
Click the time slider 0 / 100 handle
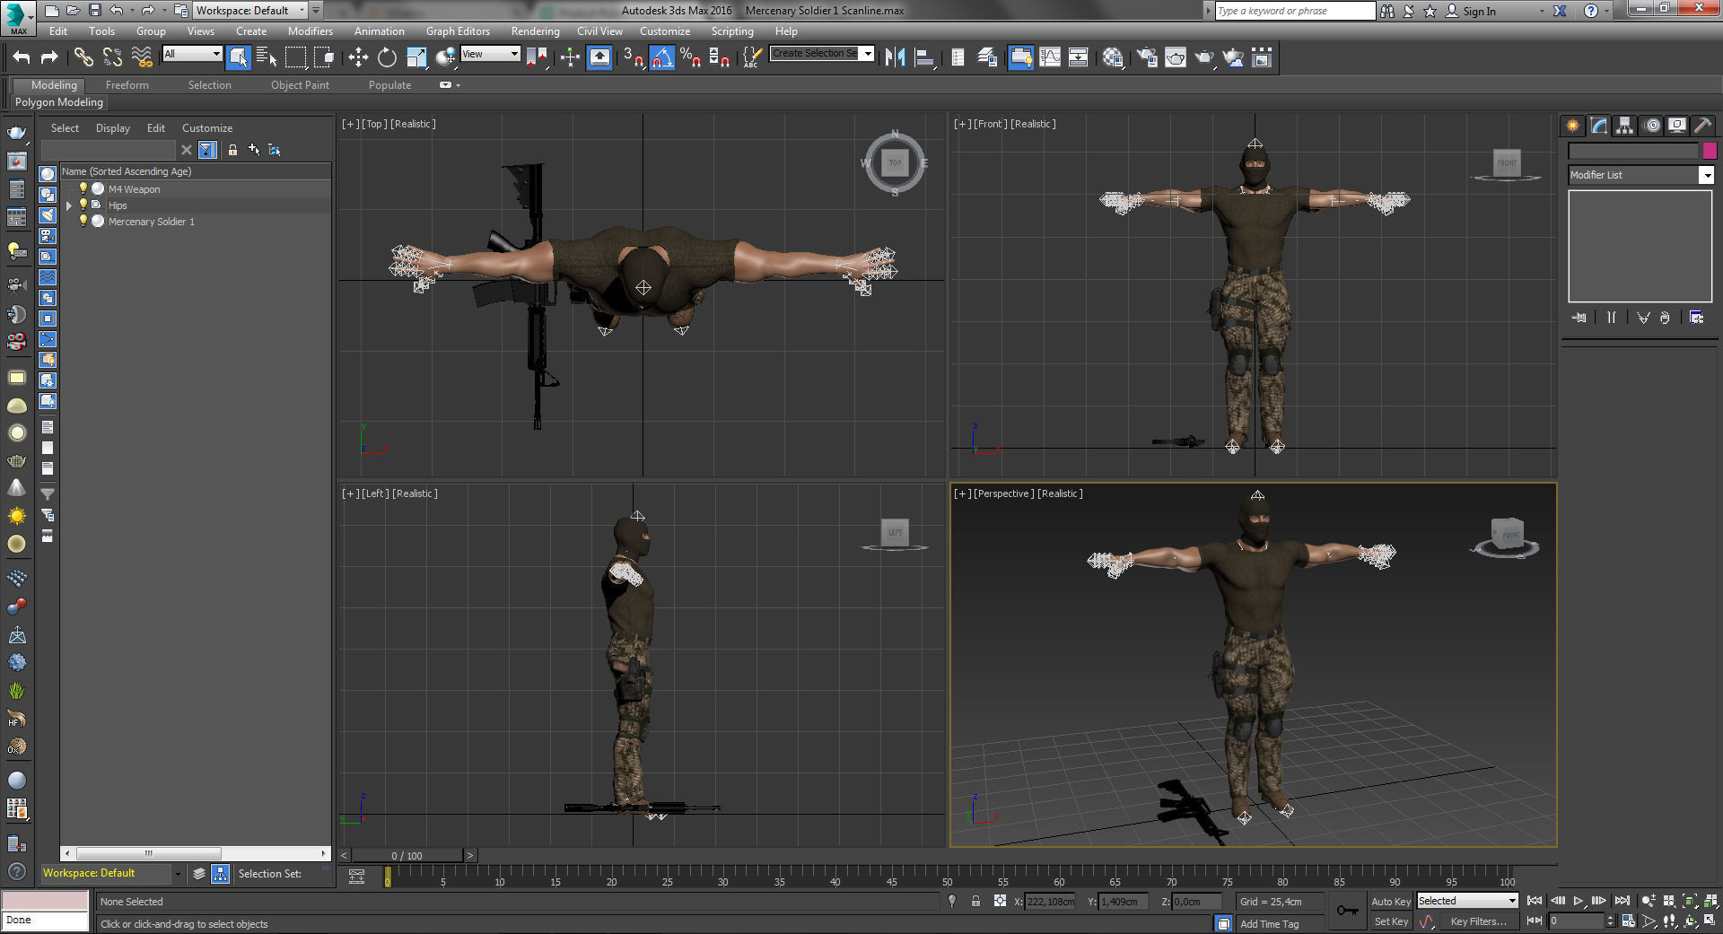(407, 855)
